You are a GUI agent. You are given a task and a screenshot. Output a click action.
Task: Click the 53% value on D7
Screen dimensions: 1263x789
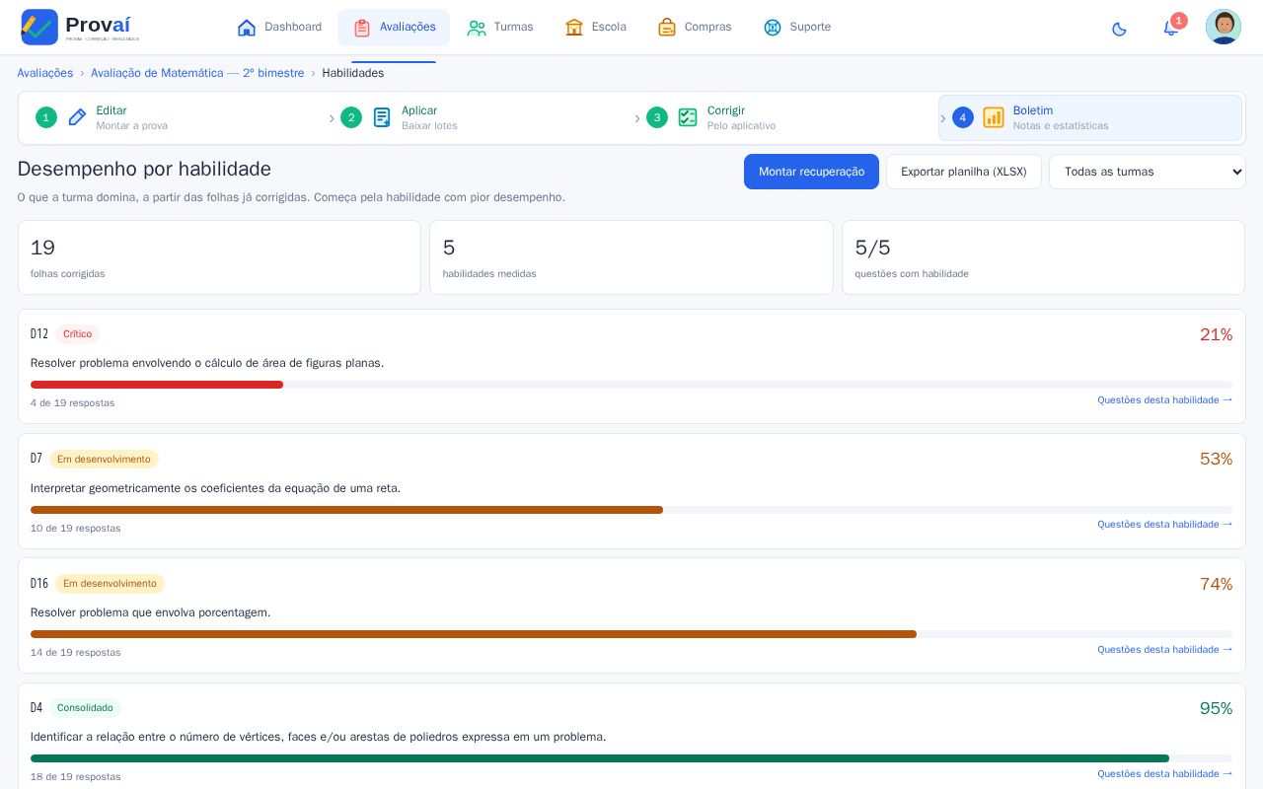(x=1216, y=459)
